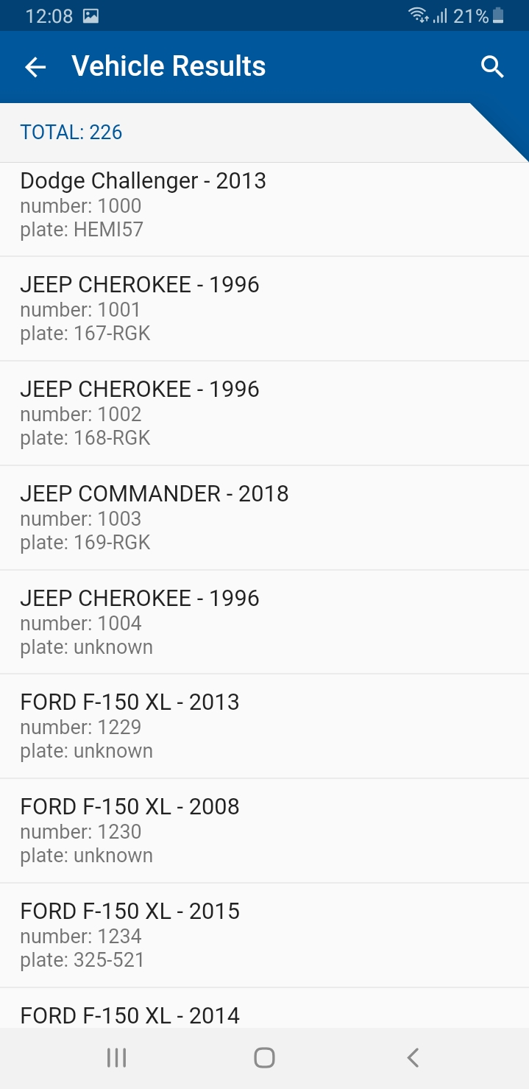Image resolution: width=529 pixels, height=1089 pixels.
Task: Open Ford F-150 XL 2008 entry
Action: (x=264, y=831)
